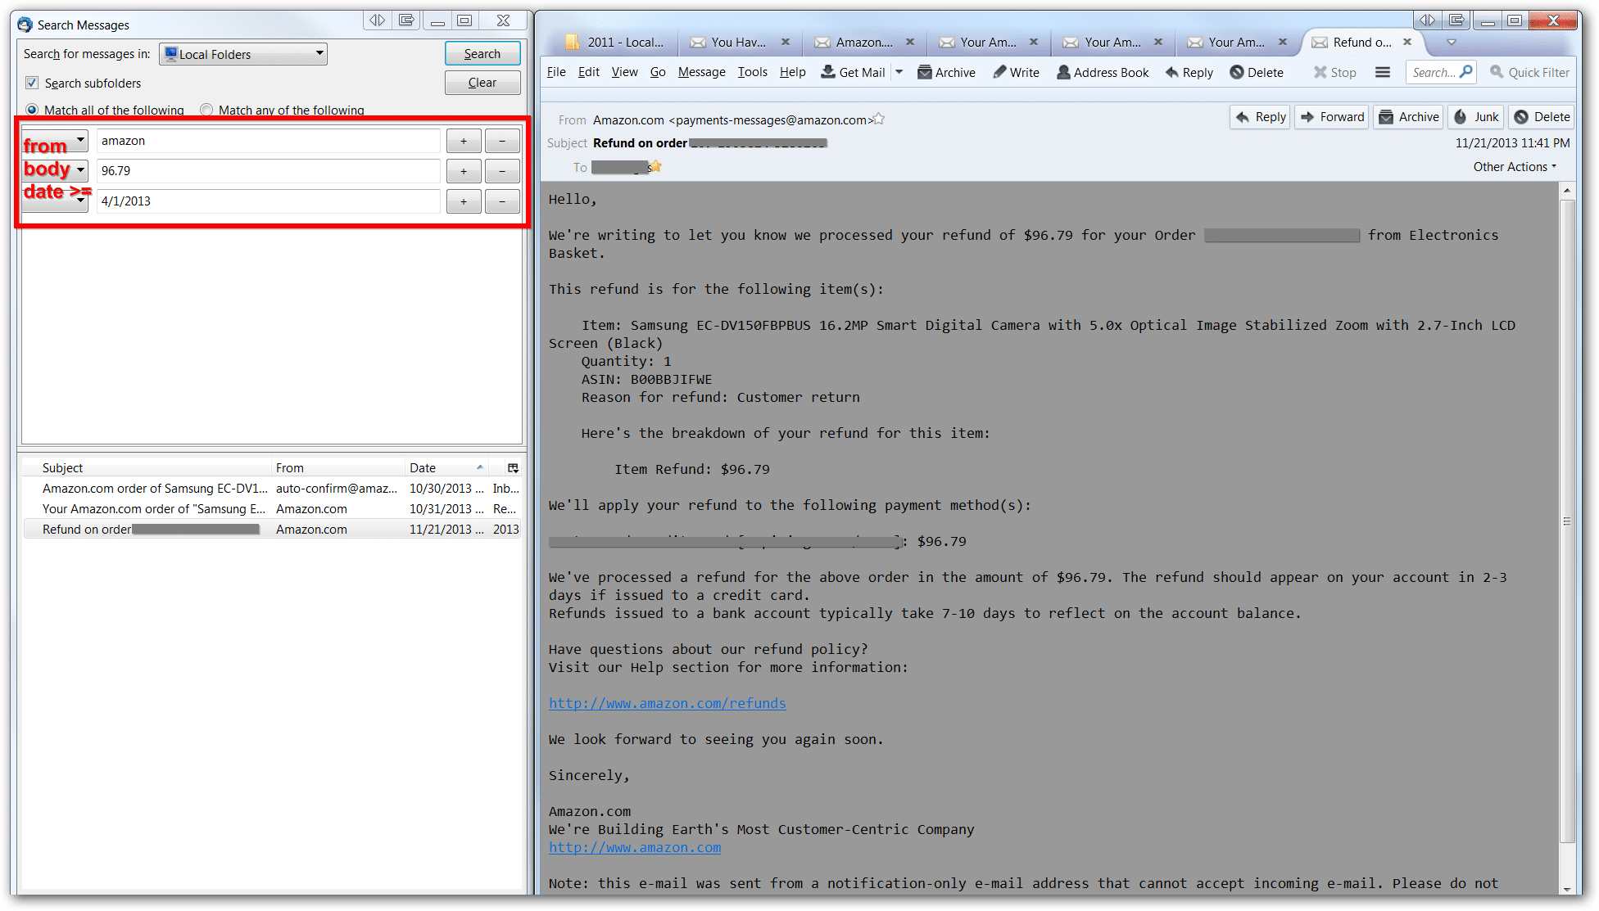Click the Clear button
Viewport: 1599px width, 911px height.
coord(482,83)
